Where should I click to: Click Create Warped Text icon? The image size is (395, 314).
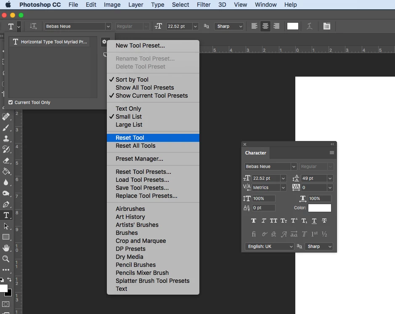click(310, 26)
